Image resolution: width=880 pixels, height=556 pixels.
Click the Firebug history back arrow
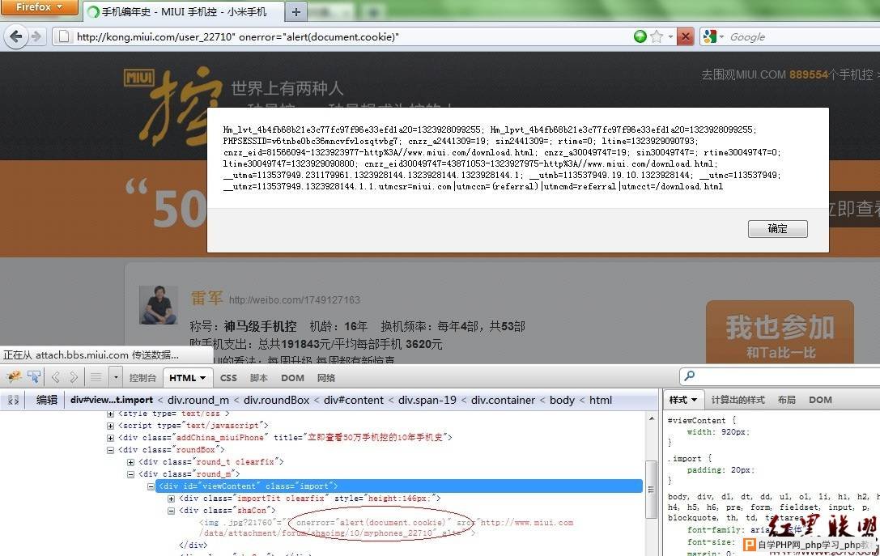pos(56,377)
